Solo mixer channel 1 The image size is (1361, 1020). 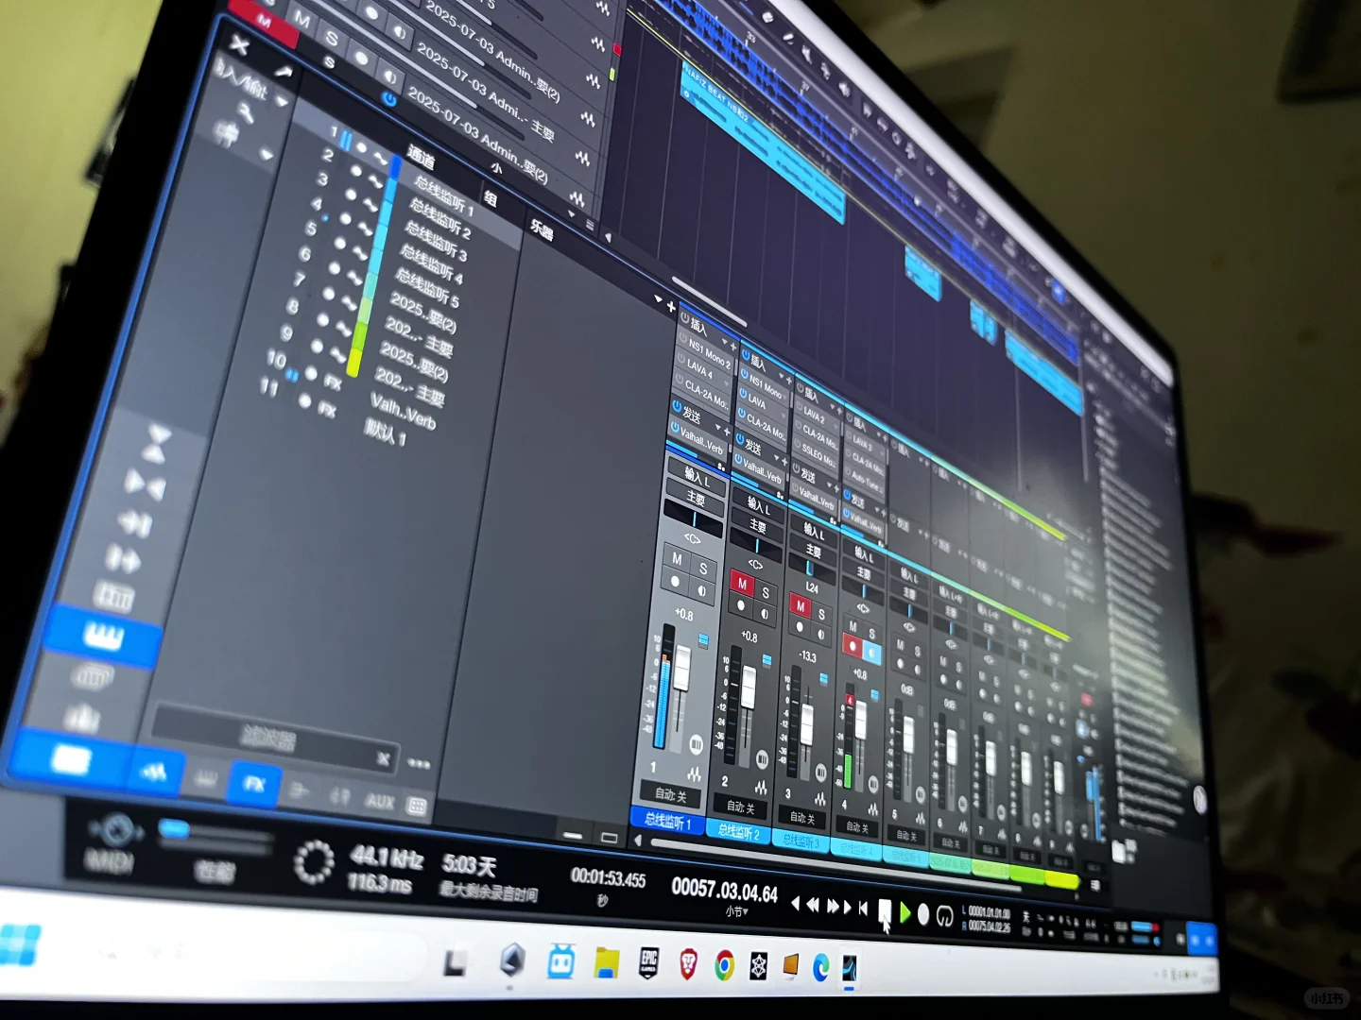[x=702, y=568]
